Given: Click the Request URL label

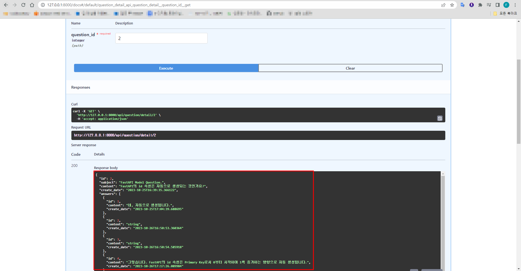Looking at the screenshot, I should click(x=81, y=127).
